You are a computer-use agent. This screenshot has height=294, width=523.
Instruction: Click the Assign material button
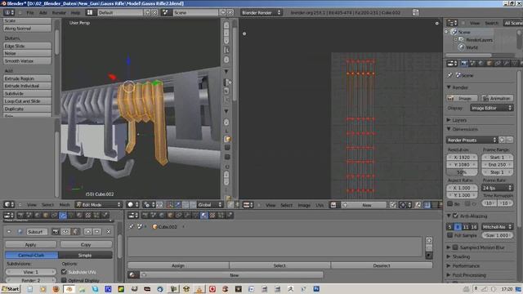click(x=178, y=265)
